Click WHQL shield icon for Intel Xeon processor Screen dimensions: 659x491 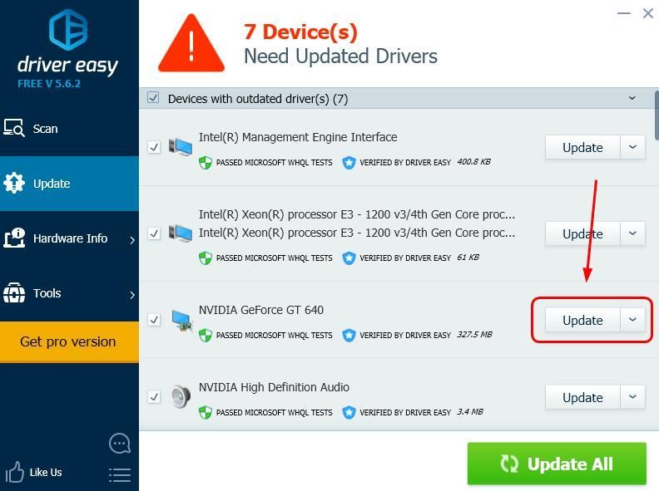tap(205, 258)
